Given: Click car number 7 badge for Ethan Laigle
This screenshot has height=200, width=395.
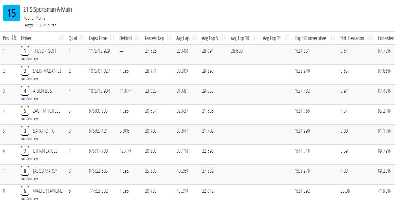Looking at the screenshot, I should tap(25, 151).
